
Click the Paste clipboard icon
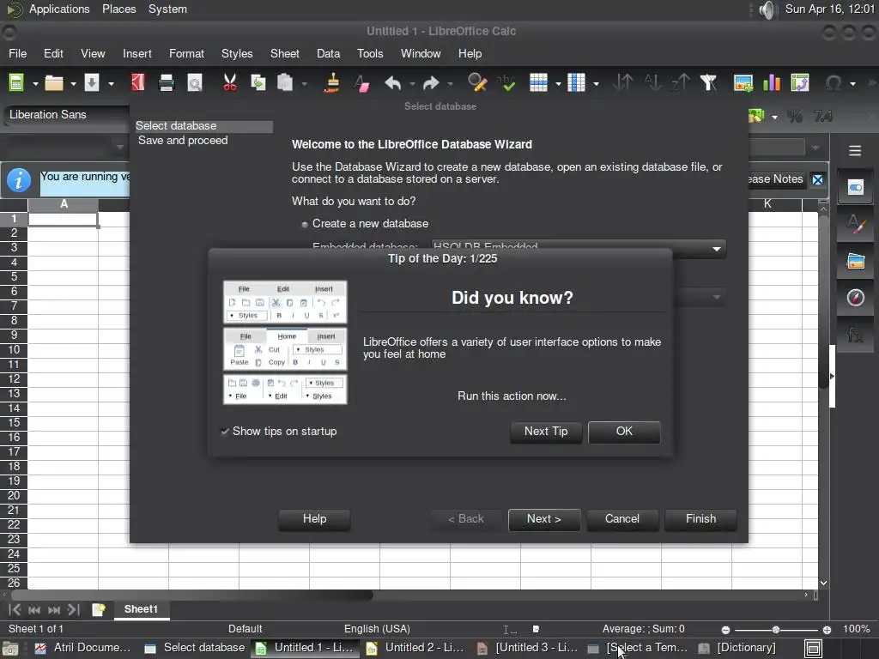[285, 83]
